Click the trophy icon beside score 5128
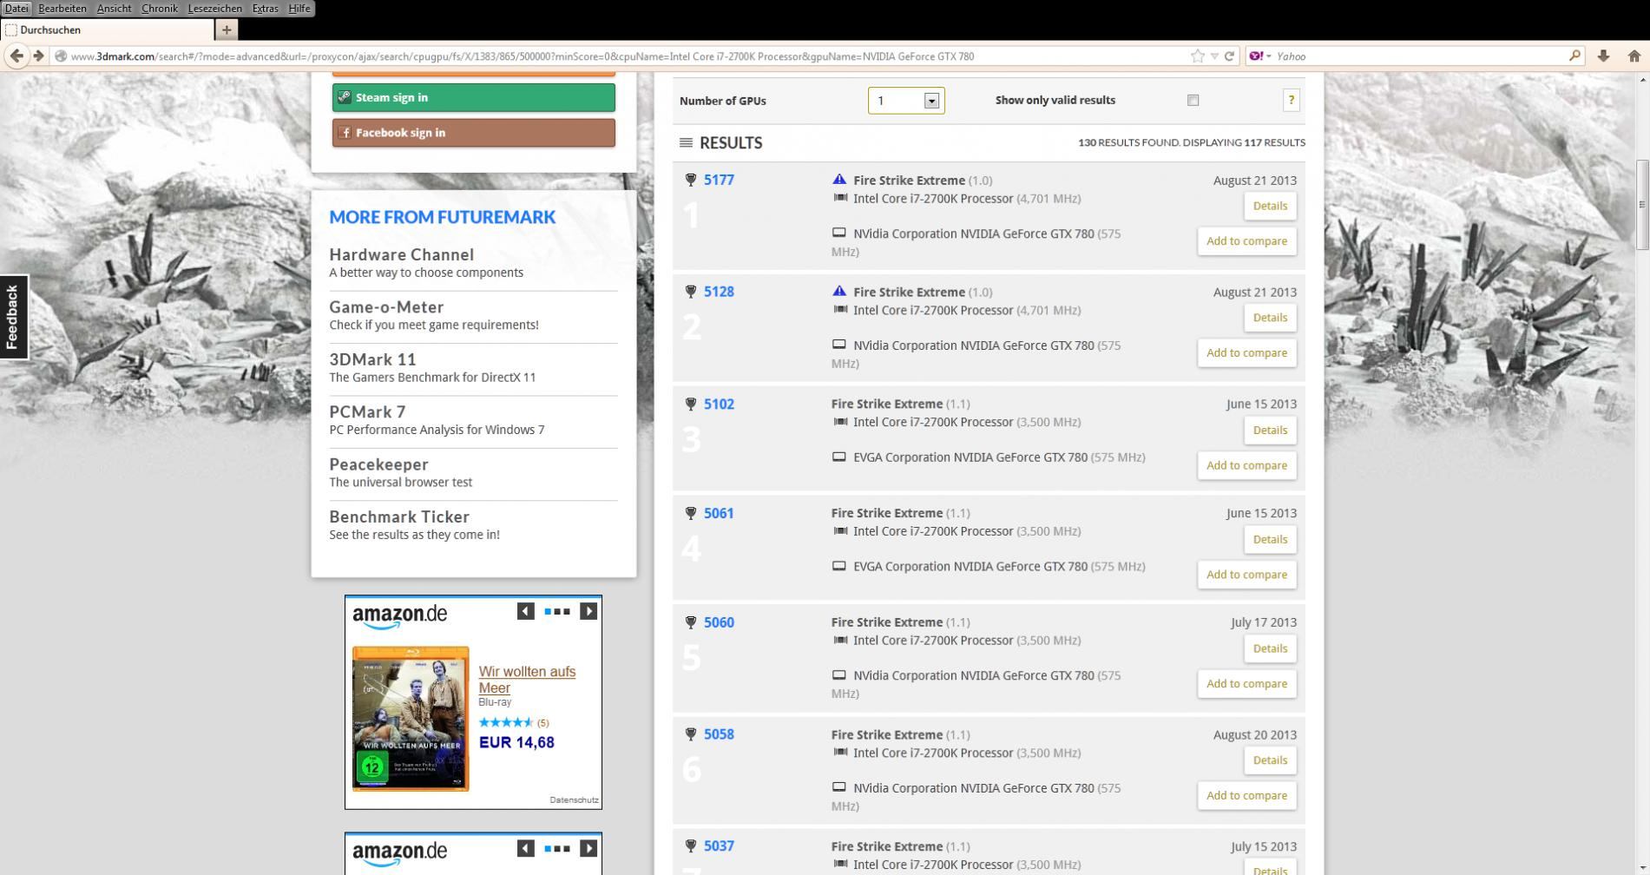This screenshot has width=1650, height=875. (x=691, y=292)
